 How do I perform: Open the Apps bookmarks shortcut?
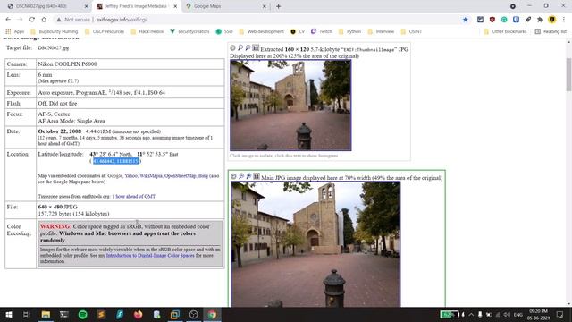[15, 31]
